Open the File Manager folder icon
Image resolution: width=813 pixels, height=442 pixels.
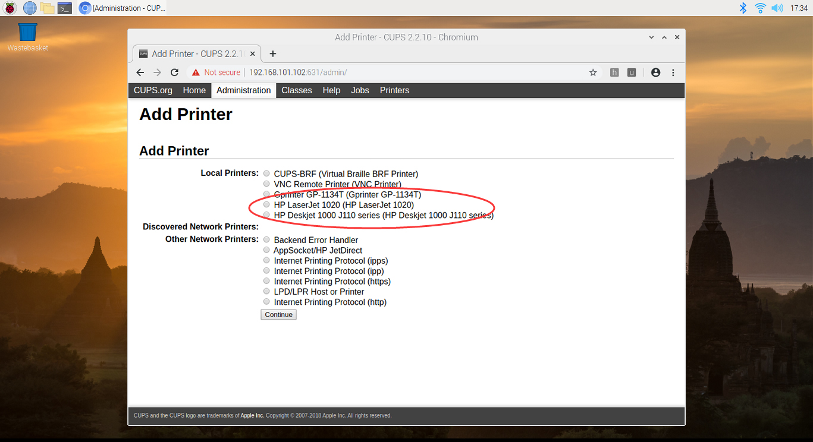tap(47, 8)
